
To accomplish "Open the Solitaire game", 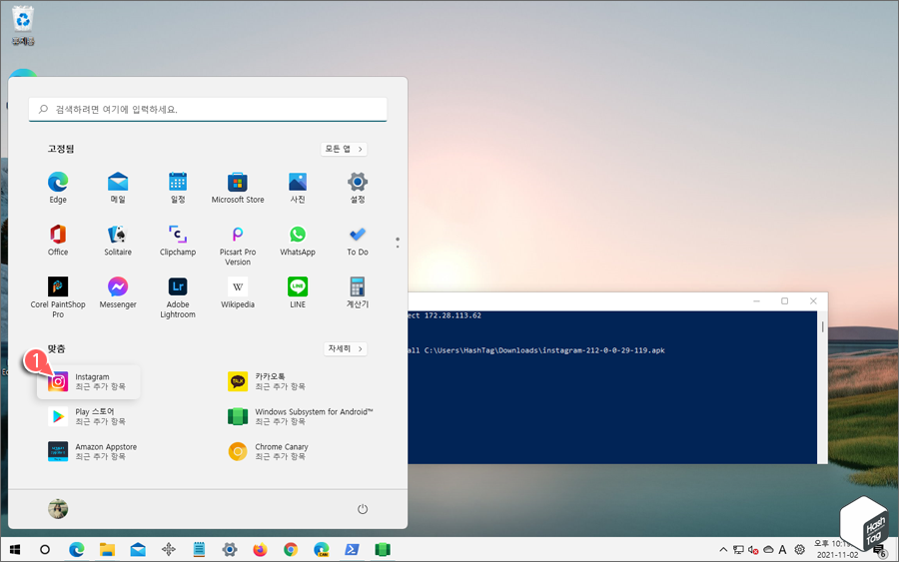I will coord(118,240).
